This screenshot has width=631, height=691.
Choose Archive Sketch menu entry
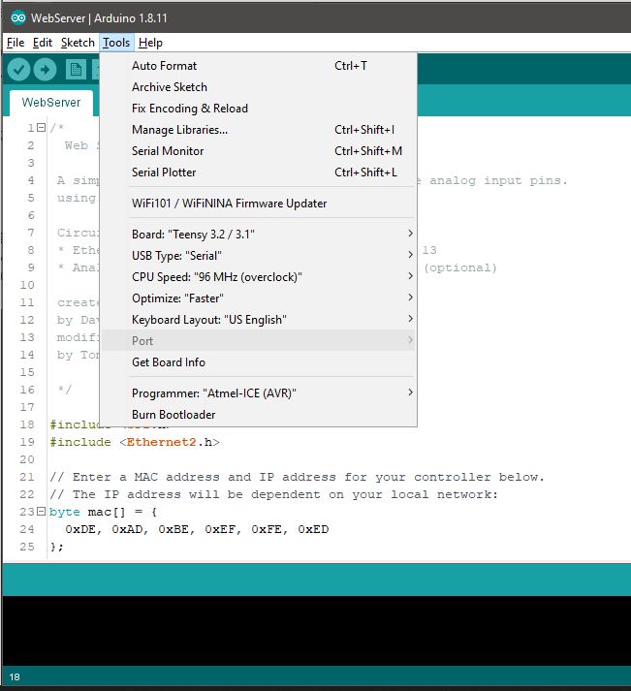tap(259, 87)
